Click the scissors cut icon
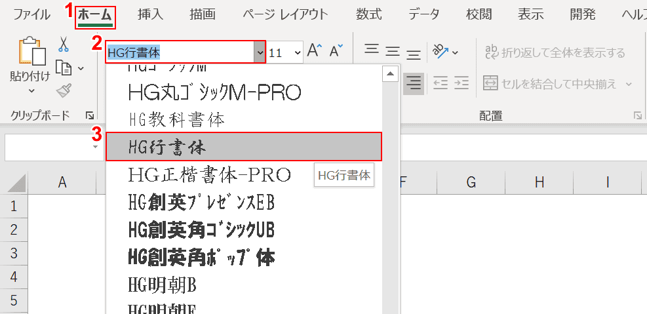 tap(63, 44)
